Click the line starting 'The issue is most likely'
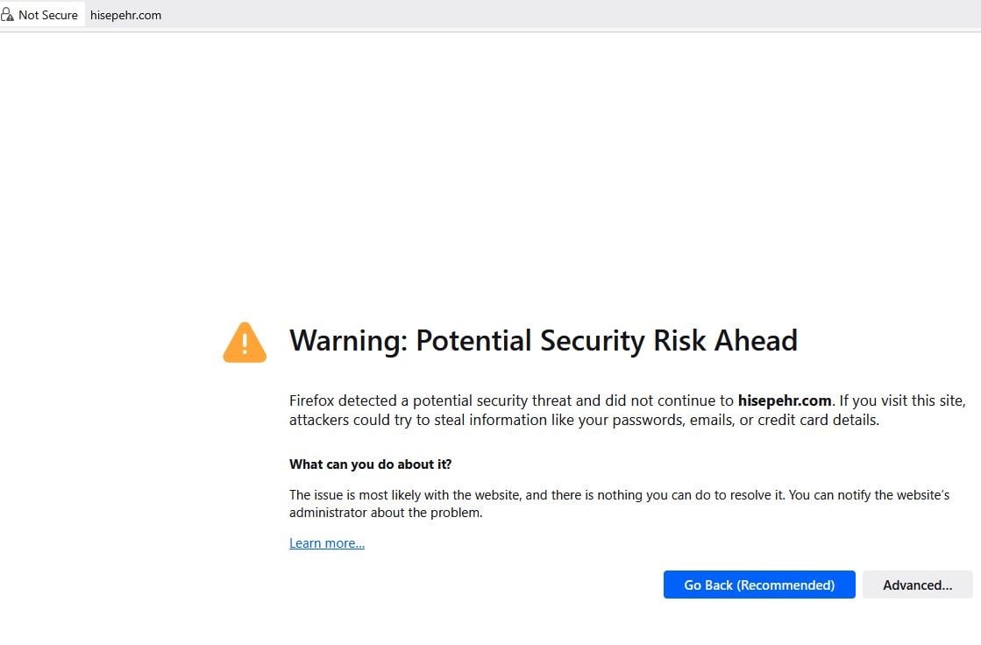The height and width of the screenshot is (645, 981). coord(403,495)
